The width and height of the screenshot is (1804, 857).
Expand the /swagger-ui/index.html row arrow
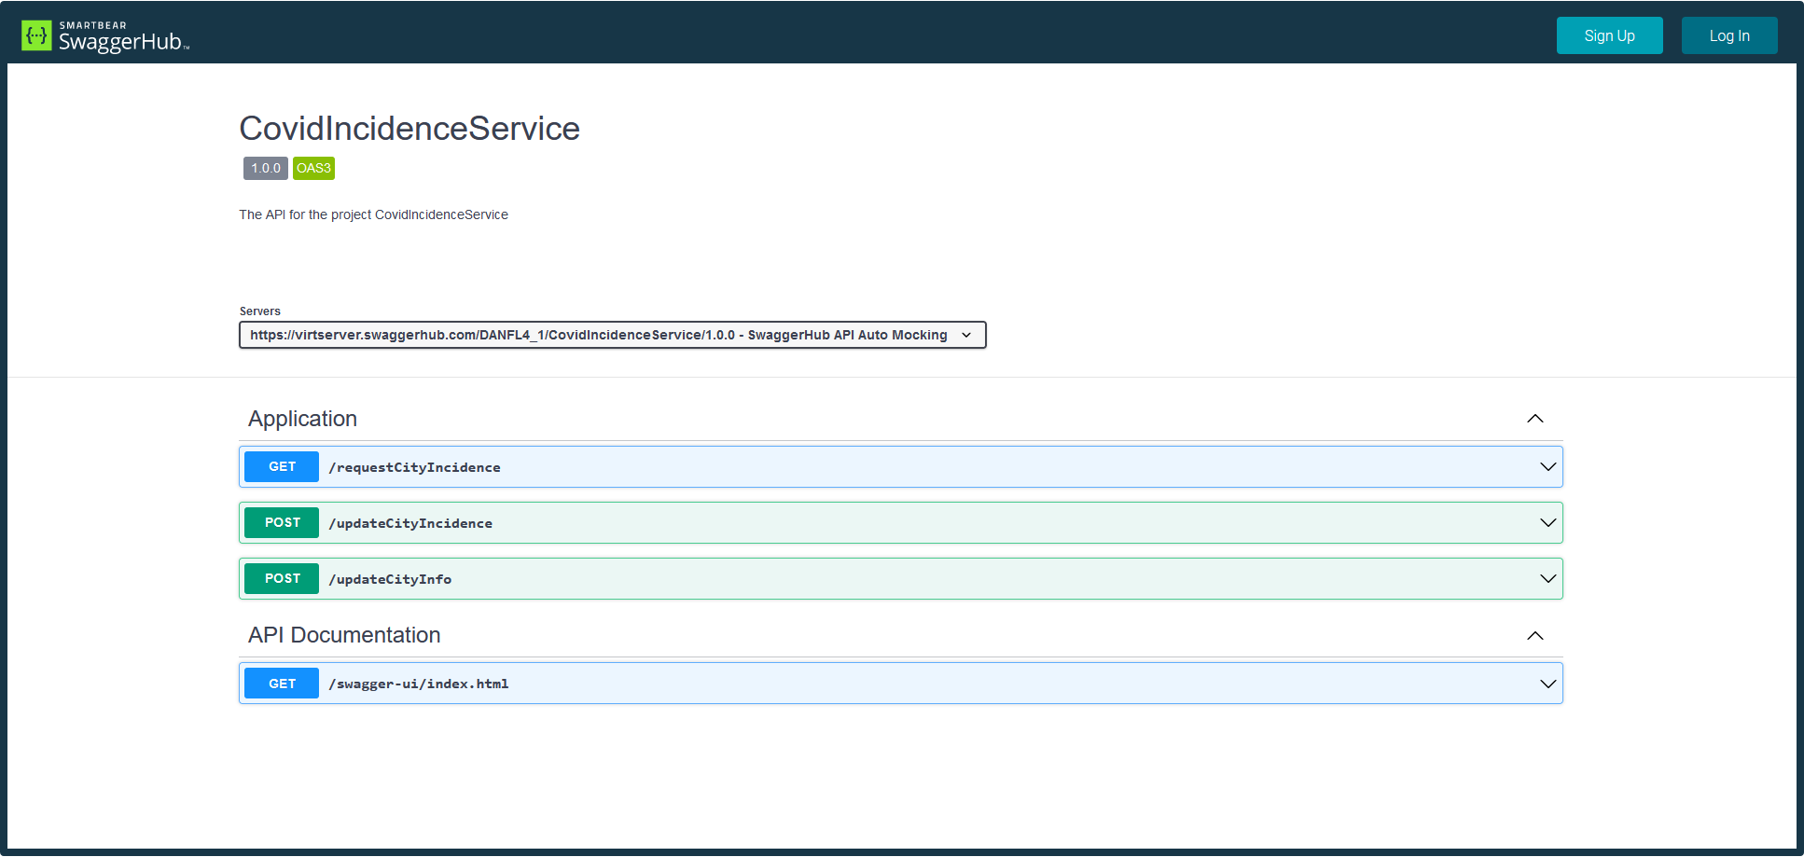click(x=1548, y=684)
